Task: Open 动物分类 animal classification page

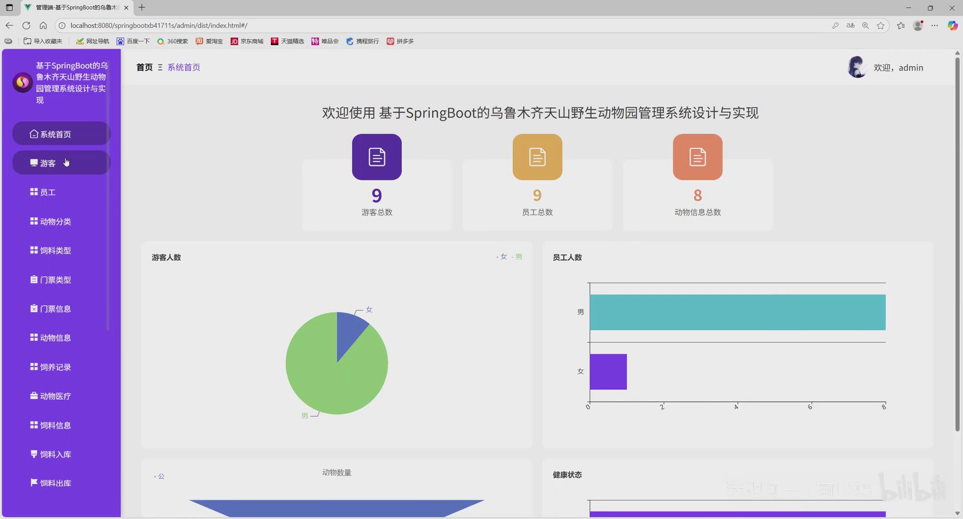Action: coord(55,221)
